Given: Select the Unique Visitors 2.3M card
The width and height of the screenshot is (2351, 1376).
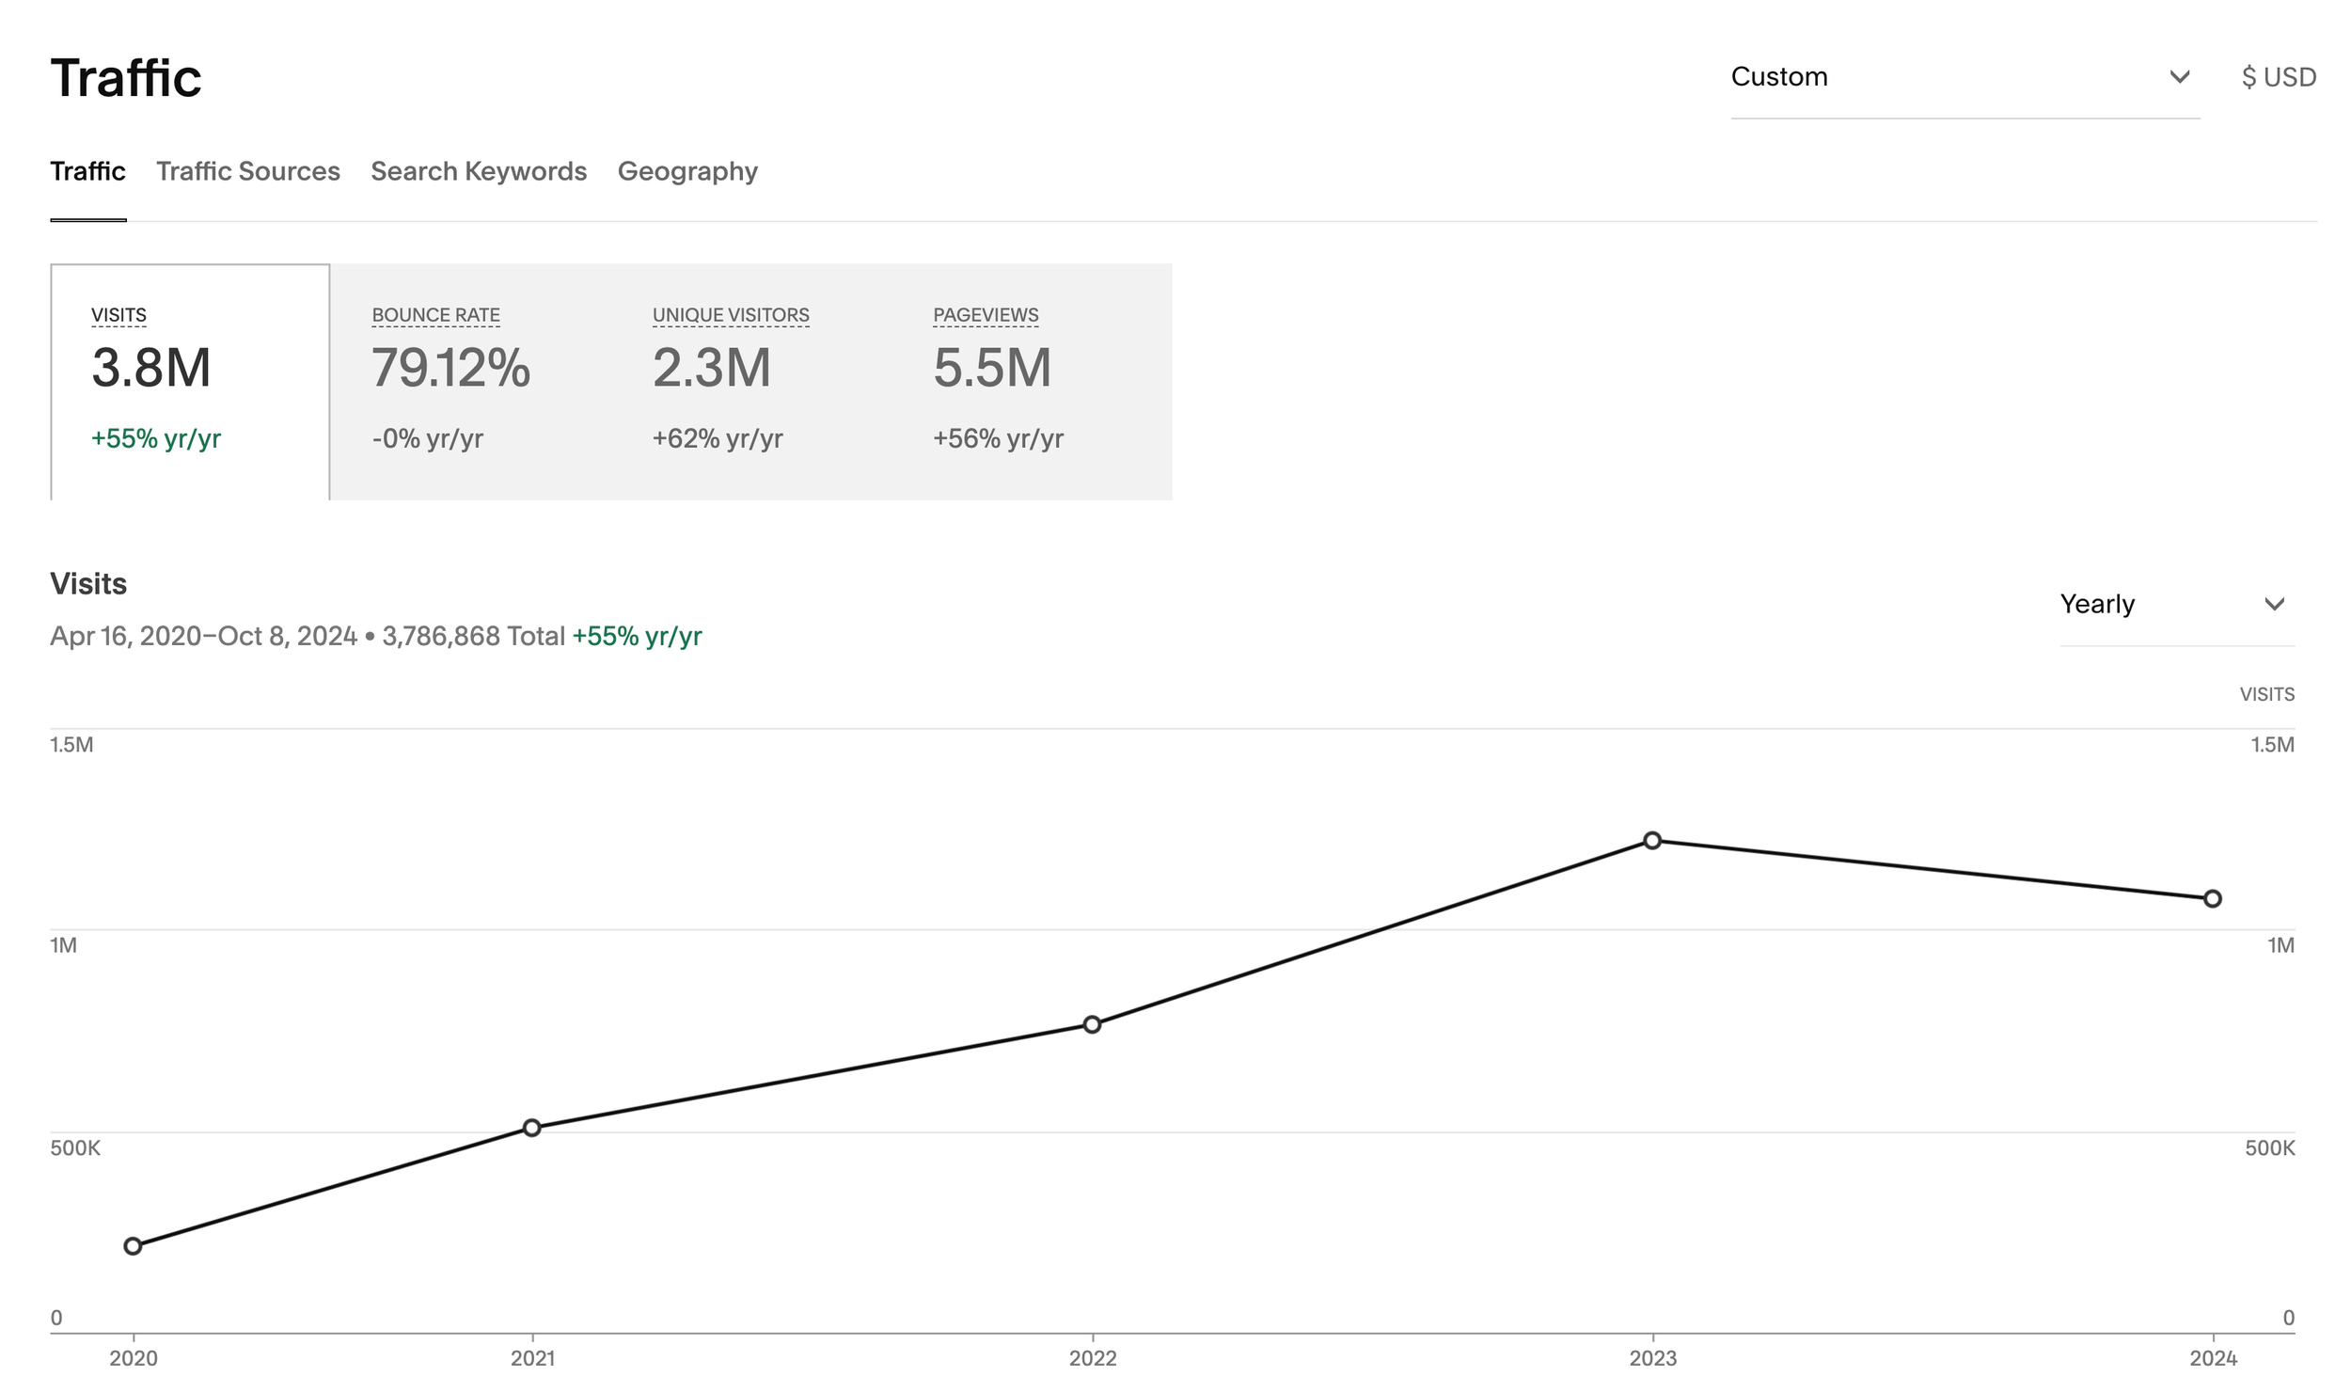Looking at the screenshot, I should click(750, 382).
